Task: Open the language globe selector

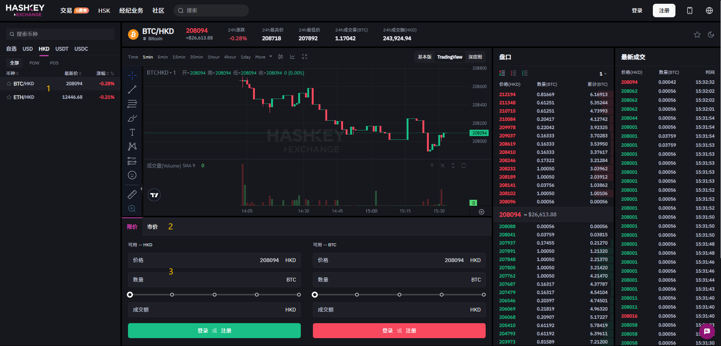Action: click(709, 10)
